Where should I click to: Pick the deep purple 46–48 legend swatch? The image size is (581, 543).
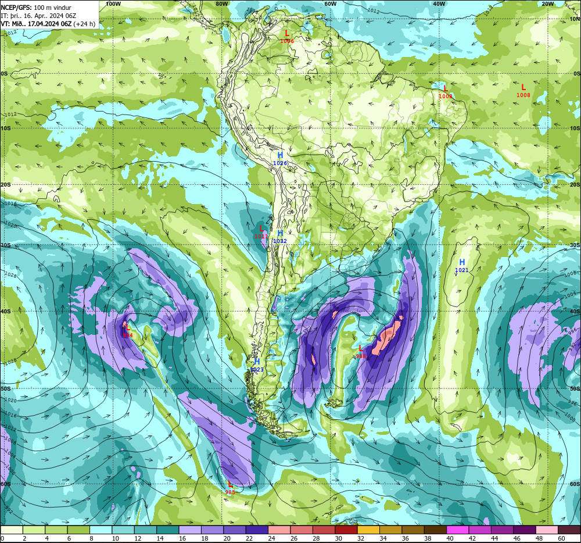point(524,530)
